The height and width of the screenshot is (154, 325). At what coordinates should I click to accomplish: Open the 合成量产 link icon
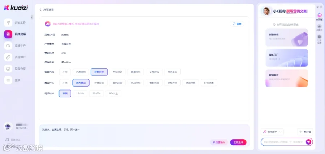(8, 57)
